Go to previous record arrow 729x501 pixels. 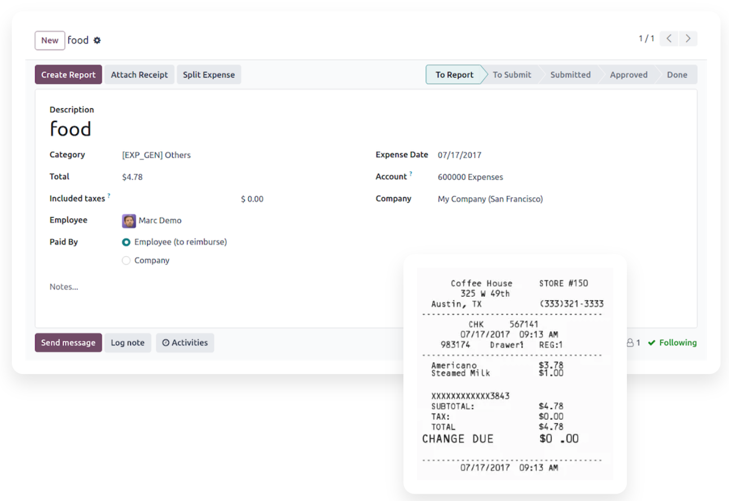pyautogui.click(x=669, y=39)
